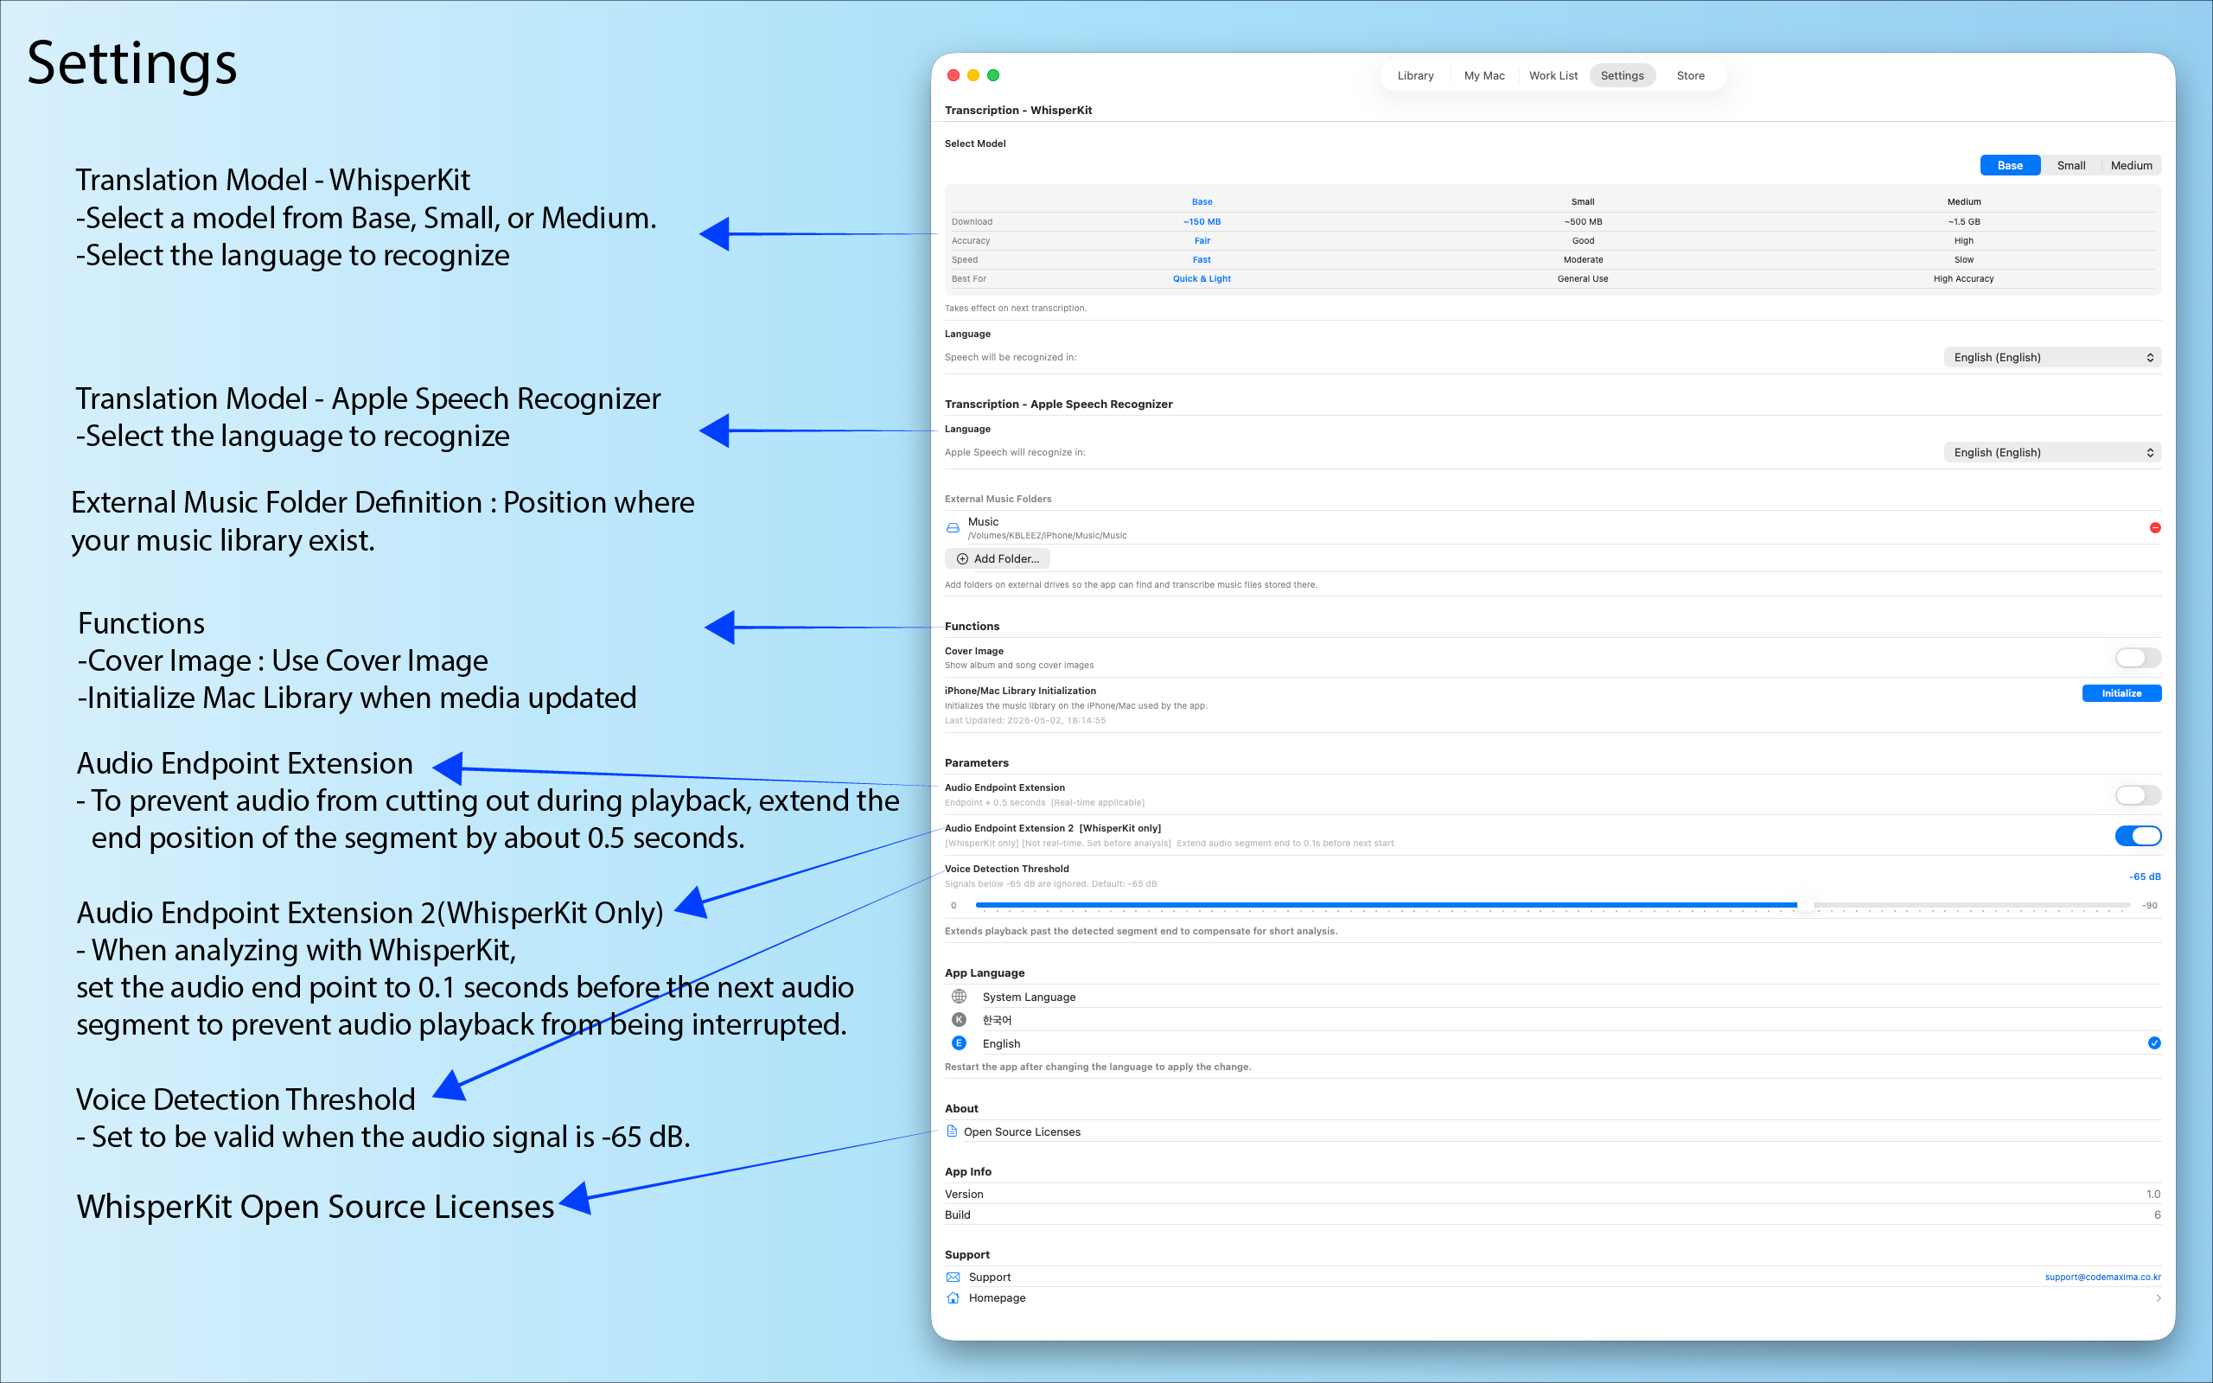The image size is (2213, 1383).
Task: Minimize the window with the yellow button
Action: pyautogui.click(x=973, y=76)
